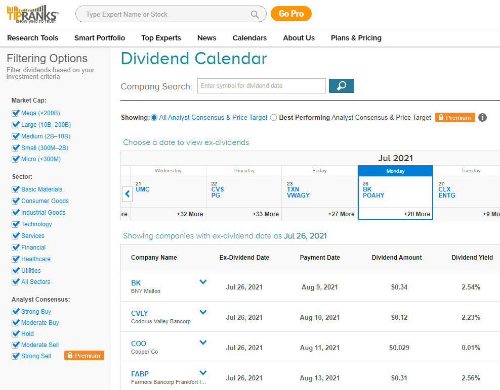Uncheck Basic Materials sector
The image size is (500, 390).
[x=15, y=189]
